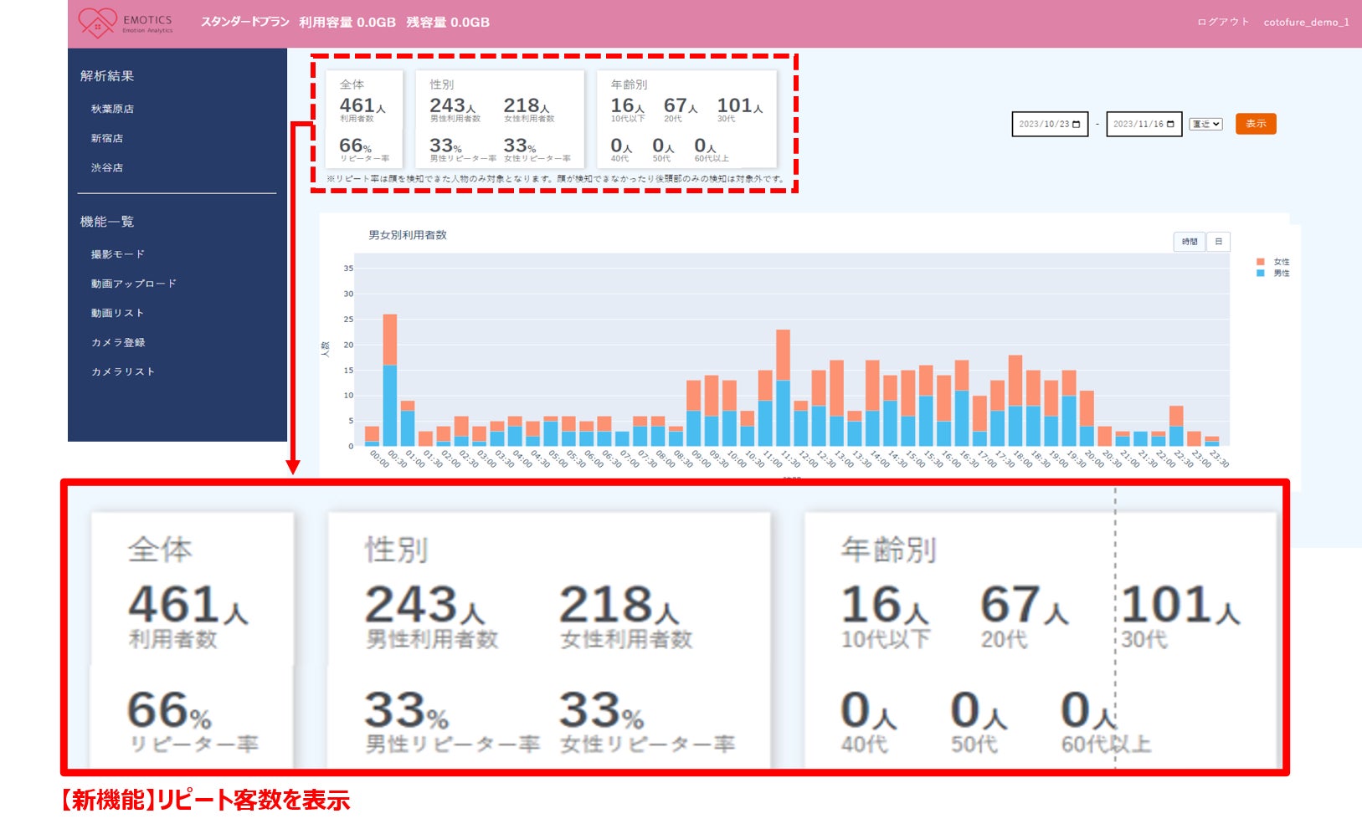This screenshot has width=1362, height=829.
Task: Click the 性別 card heading
Action: [x=442, y=84]
